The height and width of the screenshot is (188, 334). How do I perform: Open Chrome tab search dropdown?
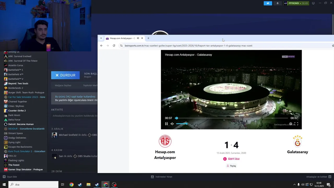tap(101, 38)
